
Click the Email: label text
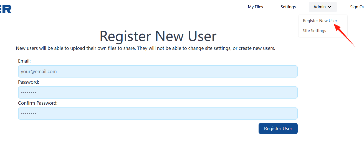pos(24,61)
